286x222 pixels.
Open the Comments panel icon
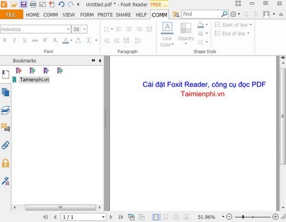(x=6, y=128)
